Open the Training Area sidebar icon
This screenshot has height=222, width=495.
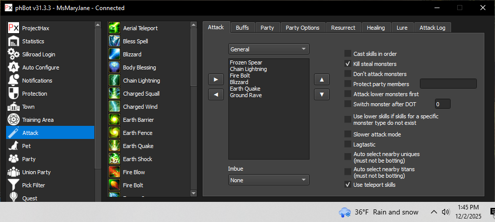click(x=14, y=120)
